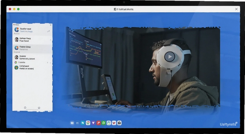The height and width of the screenshot is (134, 245).
Task: Click the clipboard calendar dock icon
Action: pos(109,123)
